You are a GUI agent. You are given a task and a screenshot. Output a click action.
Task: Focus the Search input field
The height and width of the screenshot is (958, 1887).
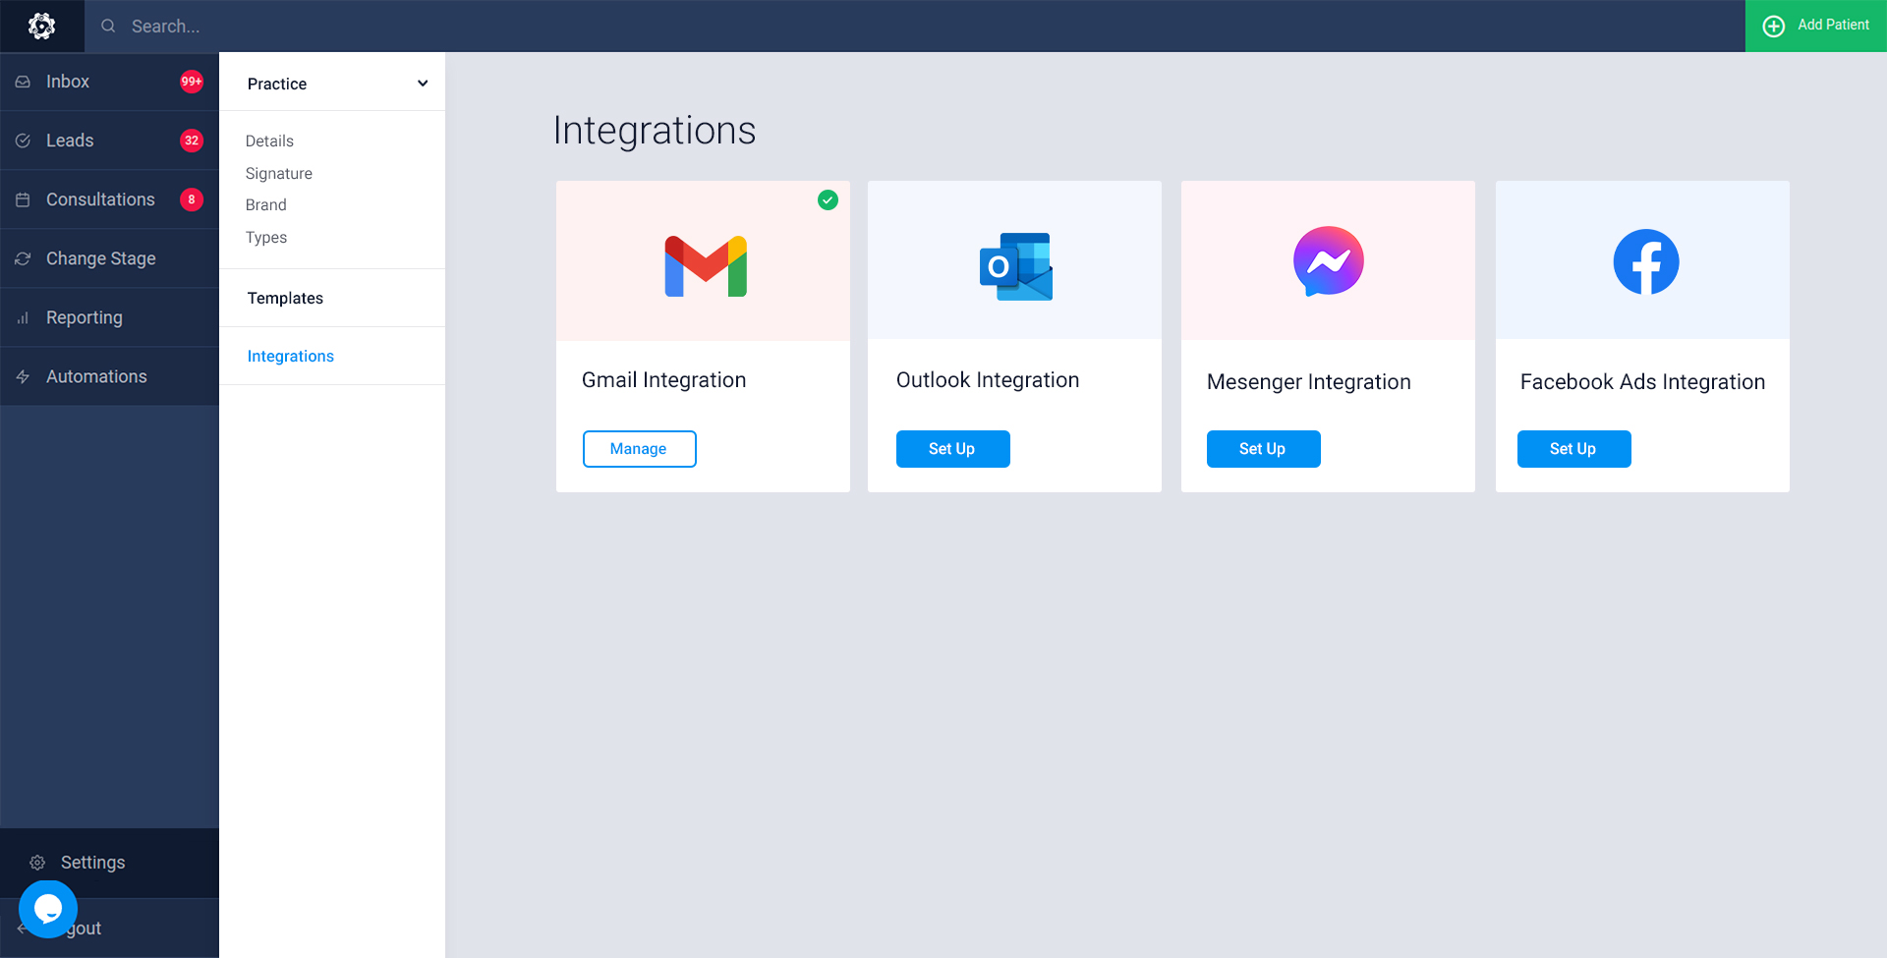click(914, 27)
